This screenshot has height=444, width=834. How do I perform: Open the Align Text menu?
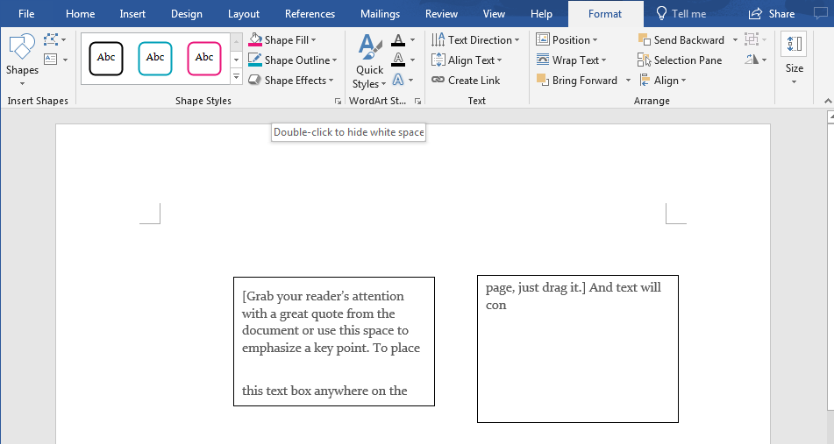[x=467, y=60]
